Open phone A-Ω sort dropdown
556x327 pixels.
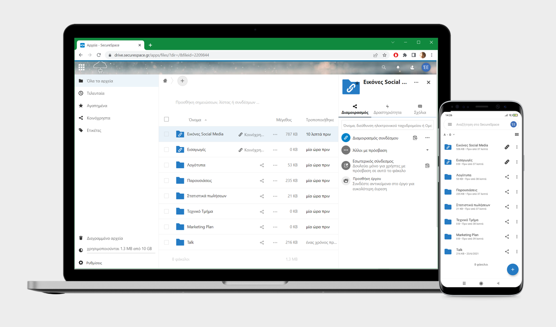pos(449,134)
